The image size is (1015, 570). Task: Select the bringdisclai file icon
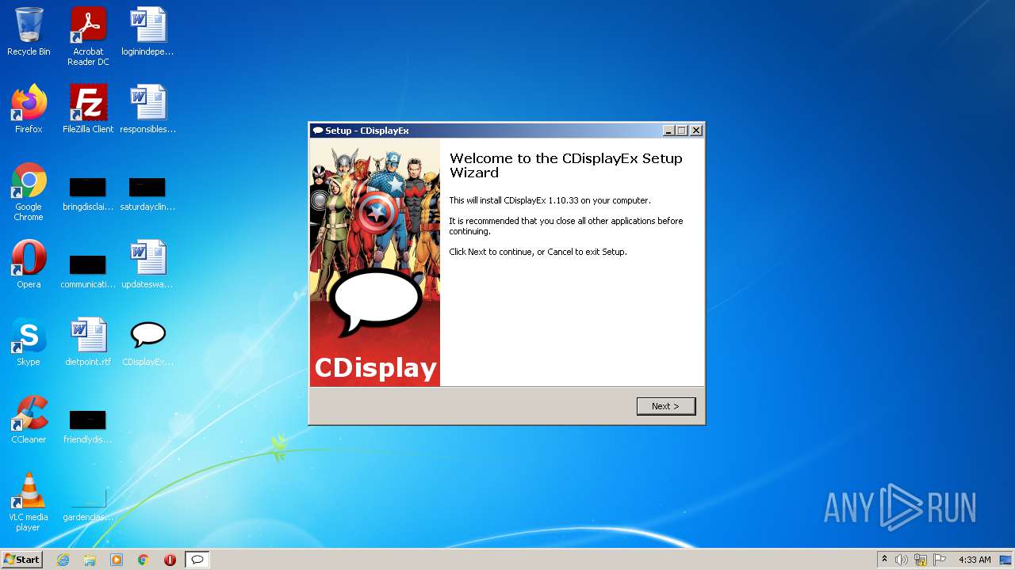pyautogui.click(x=88, y=195)
